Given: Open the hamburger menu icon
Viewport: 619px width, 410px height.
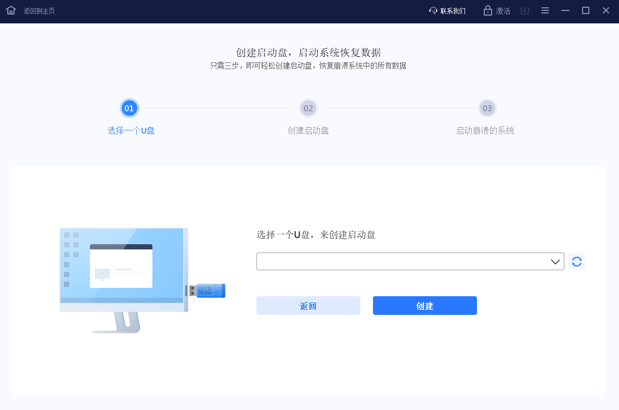Looking at the screenshot, I should [545, 10].
